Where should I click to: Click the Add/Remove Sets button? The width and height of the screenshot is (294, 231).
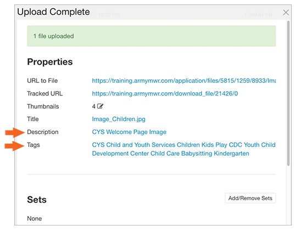tap(250, 198)
